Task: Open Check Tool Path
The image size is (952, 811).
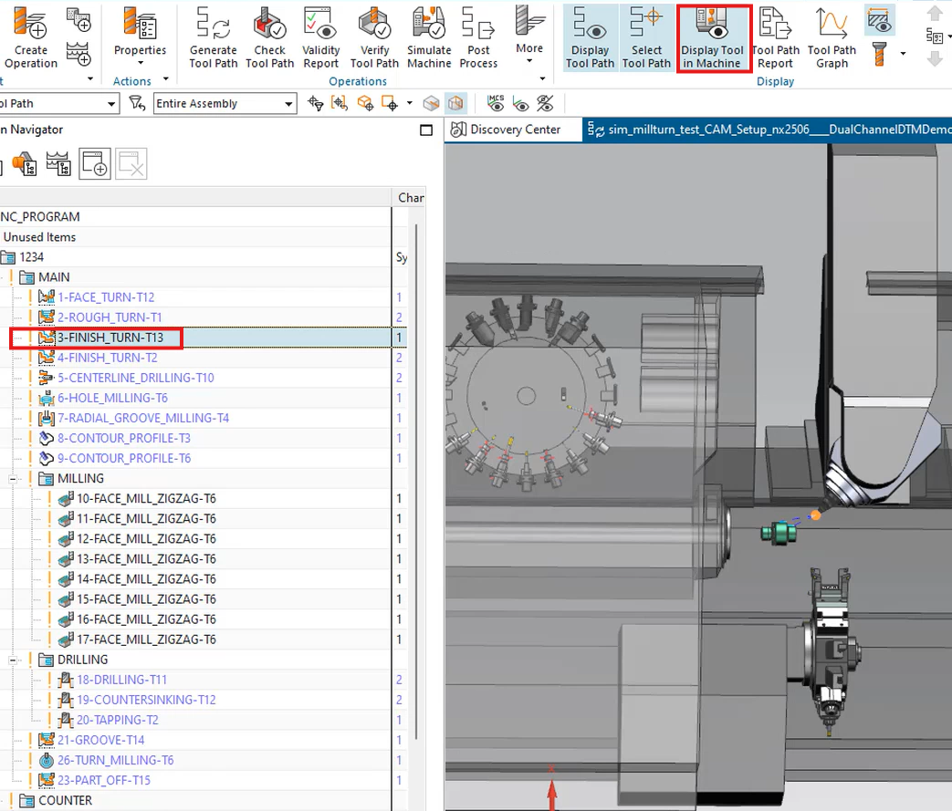Action: tap(269, 36)
